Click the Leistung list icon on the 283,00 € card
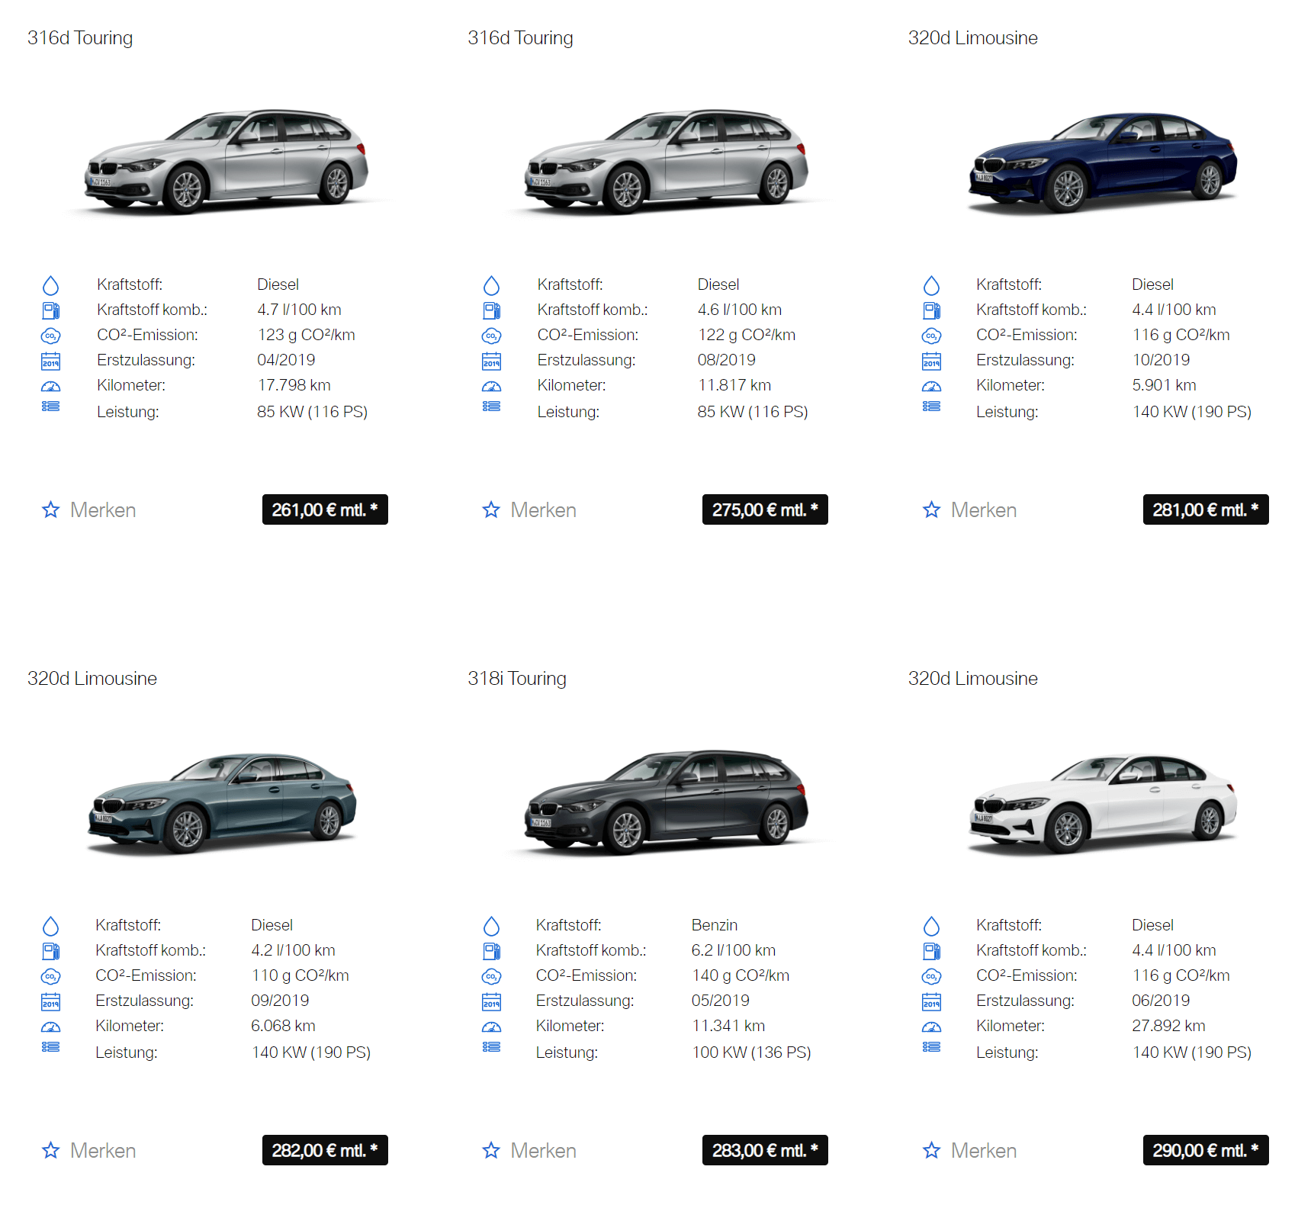The width and height of the screenshot is (1311, 1205). coord(491,1047)
